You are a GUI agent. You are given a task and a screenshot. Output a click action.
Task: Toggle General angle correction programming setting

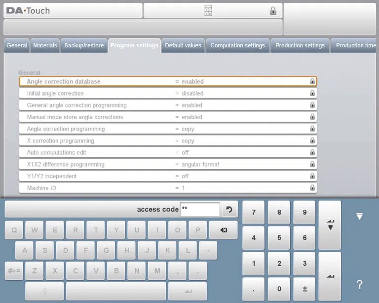coord(168,105)
